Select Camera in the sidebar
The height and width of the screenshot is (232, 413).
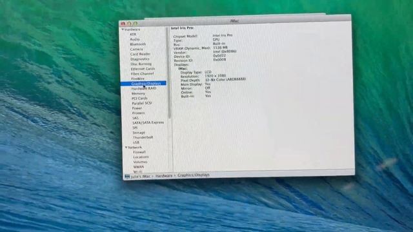(136, 49)
